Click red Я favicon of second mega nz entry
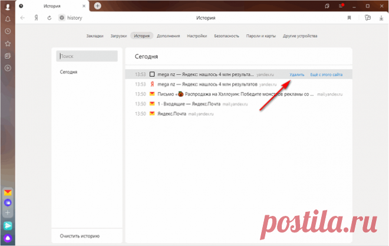Screen dimensions: 389x246 coord(152,84)
